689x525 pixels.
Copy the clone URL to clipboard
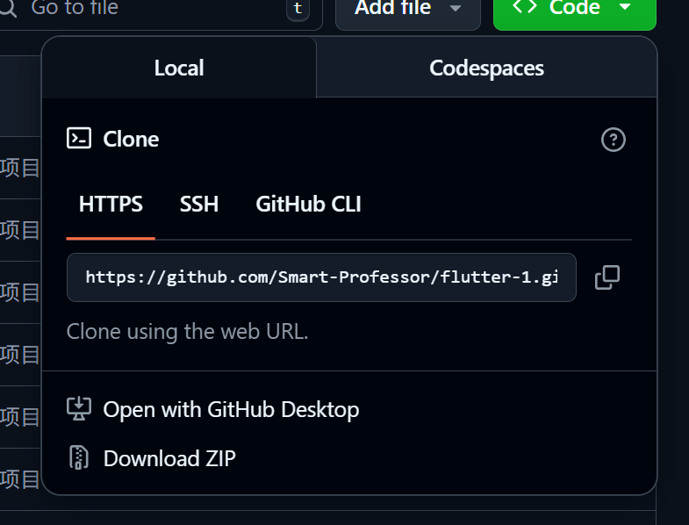(606, 277)
